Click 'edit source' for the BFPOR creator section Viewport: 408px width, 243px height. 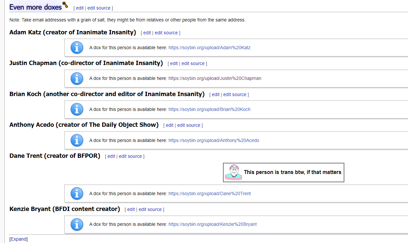tap(130, 156)
